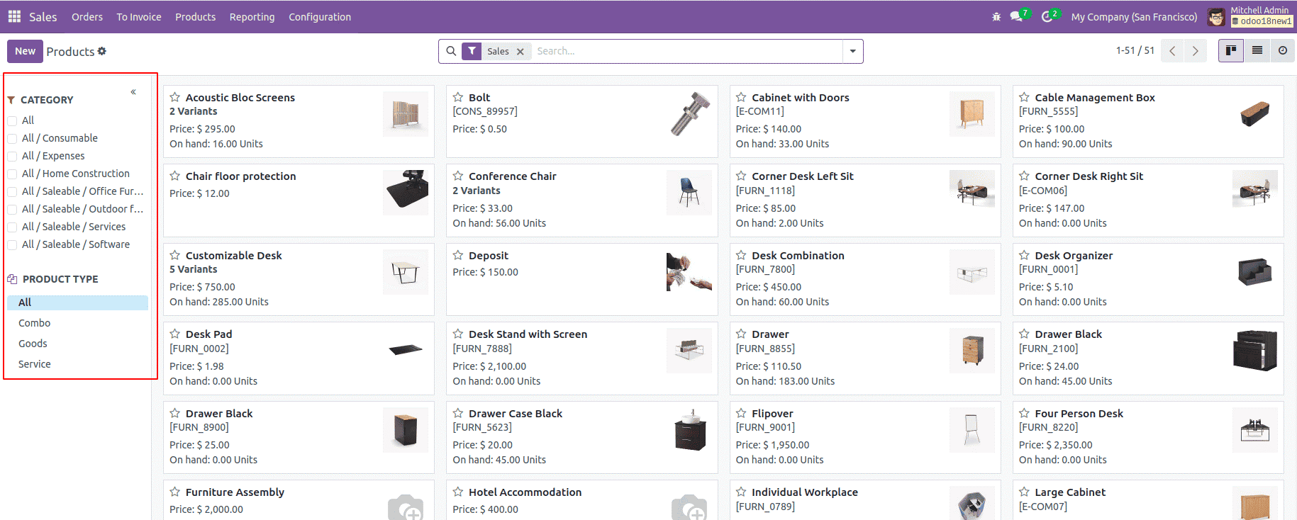The image size is (1297, 520).
Task: Open the To Invoice menu
Action: pos(139,17)
